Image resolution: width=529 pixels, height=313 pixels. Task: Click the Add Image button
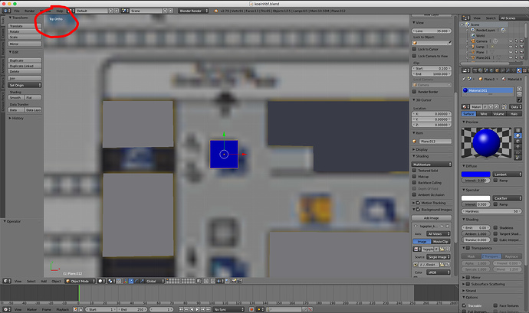(431, 217)
